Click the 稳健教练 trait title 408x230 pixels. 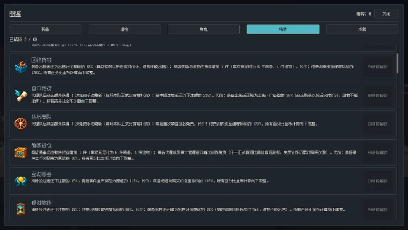coord(41,202)
